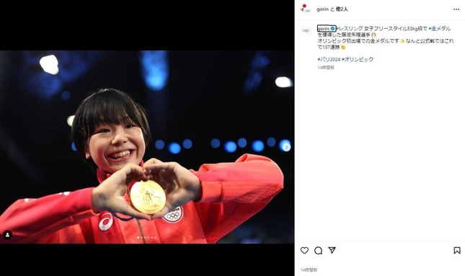Screen dimensions: 465x276
Task: Share the post with the paper plane icon
Action: (x=332, y=250)
